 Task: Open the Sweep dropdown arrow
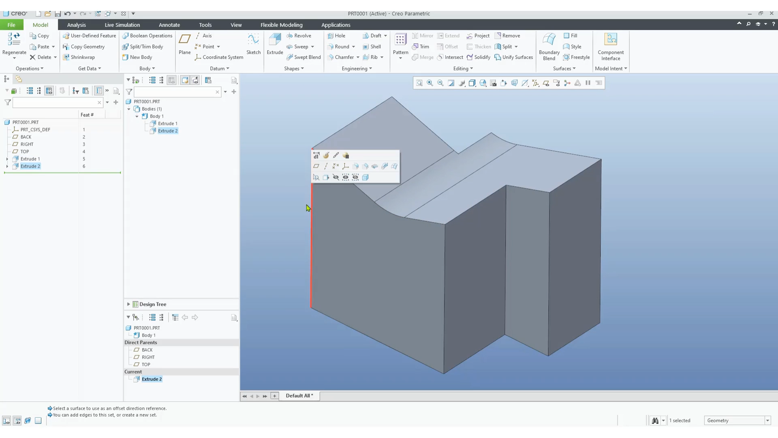coord(312,47)
